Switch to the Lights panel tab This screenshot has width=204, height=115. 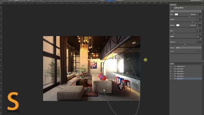click(x=172, y=64)
